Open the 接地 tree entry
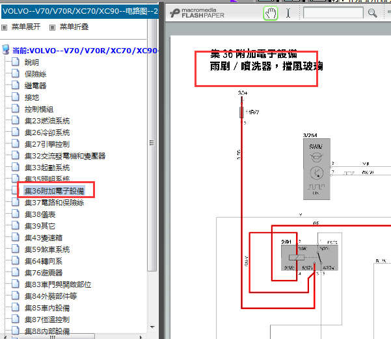This screenshot has width=391, height=339. tap(32, 97)
